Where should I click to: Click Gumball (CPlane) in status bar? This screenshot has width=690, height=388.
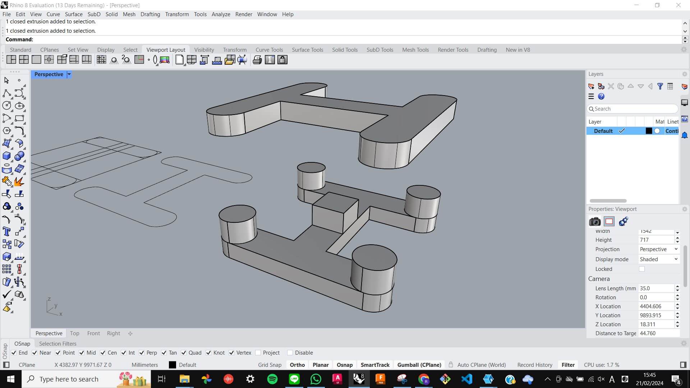(x=419, y=365)
